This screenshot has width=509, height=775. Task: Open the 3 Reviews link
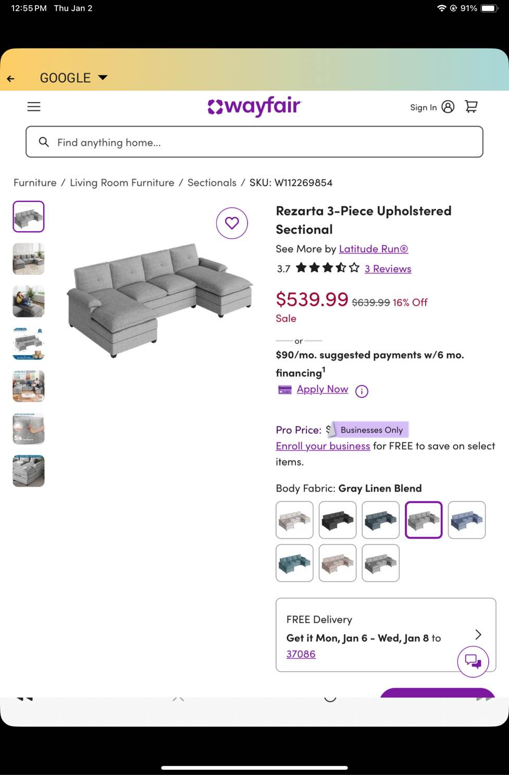pyautogui.click(x=388, y=268)
